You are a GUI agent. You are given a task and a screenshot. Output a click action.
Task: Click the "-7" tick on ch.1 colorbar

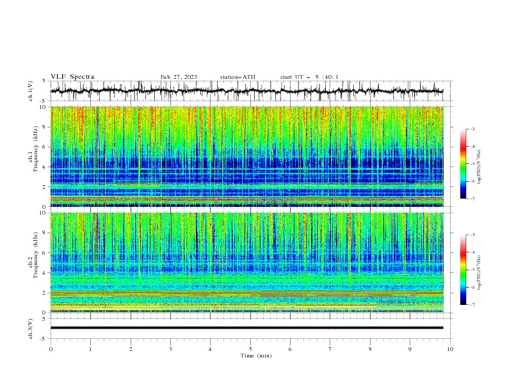coord(472,199)
